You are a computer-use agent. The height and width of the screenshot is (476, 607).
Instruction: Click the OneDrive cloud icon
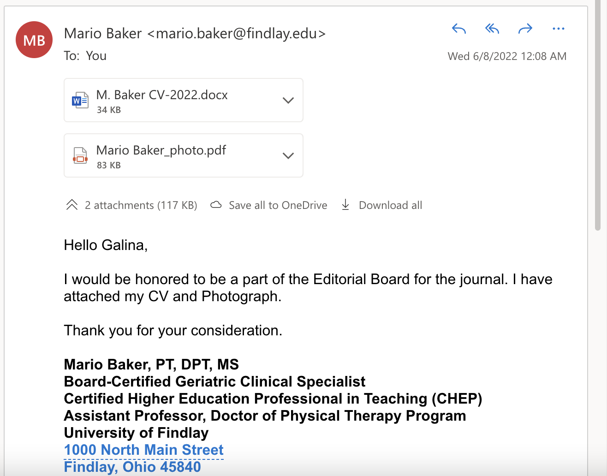216,205
